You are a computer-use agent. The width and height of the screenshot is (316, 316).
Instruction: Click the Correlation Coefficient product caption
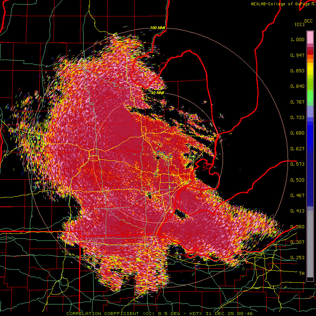click(159, 314)
